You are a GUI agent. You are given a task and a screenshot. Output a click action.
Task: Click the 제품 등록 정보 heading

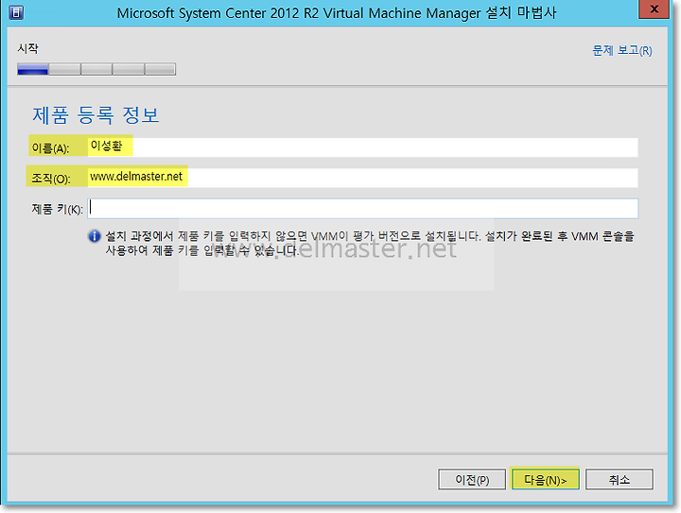click(96, 115)
